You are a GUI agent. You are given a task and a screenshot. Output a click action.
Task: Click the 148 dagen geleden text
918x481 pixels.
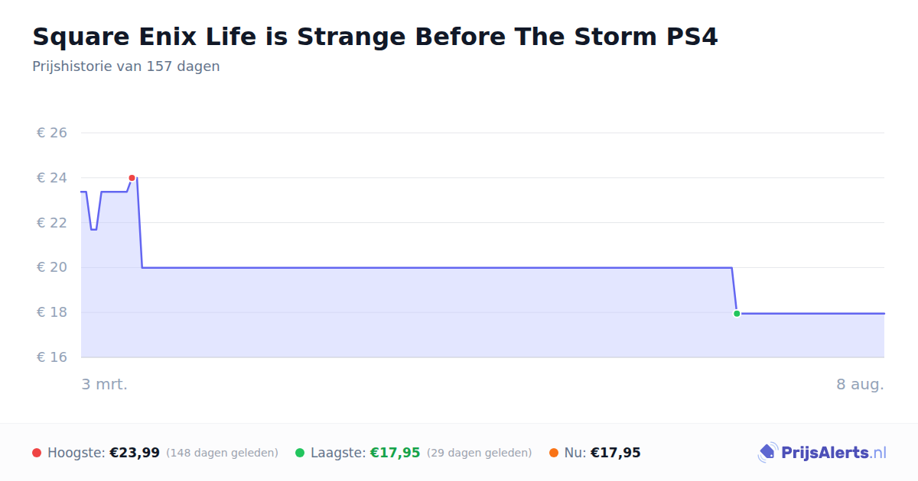pyautogui.click(x=222, y=453)
